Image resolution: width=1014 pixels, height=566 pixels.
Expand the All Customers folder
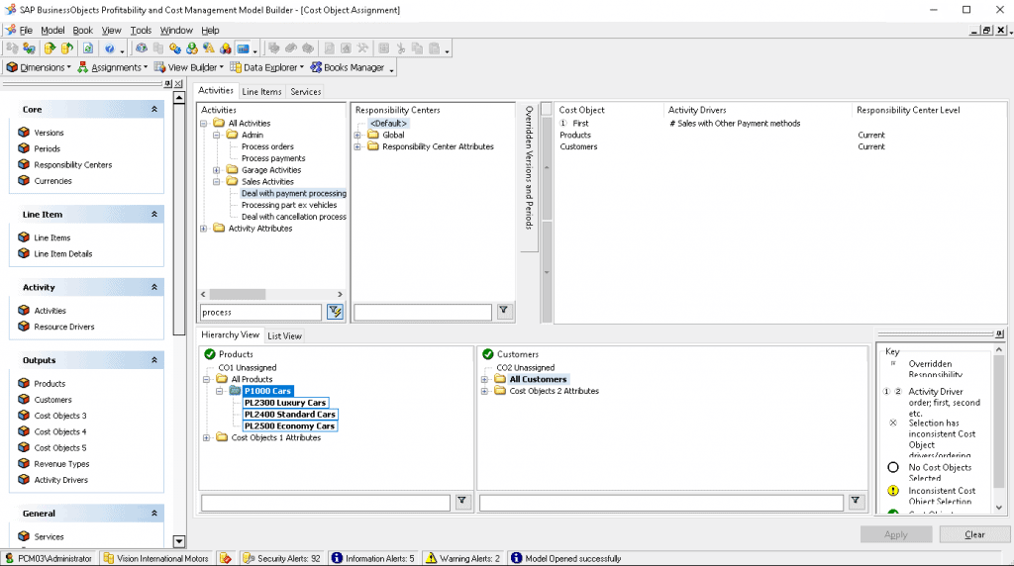pyautogui.click(x=484, y=380)
